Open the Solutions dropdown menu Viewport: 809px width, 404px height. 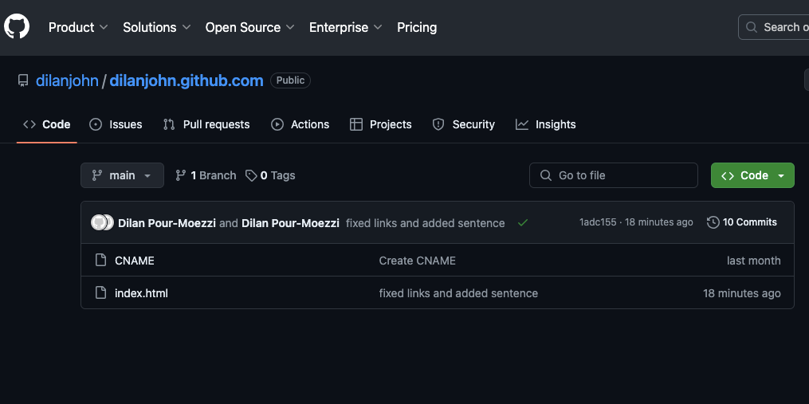[x=157, y=27]
